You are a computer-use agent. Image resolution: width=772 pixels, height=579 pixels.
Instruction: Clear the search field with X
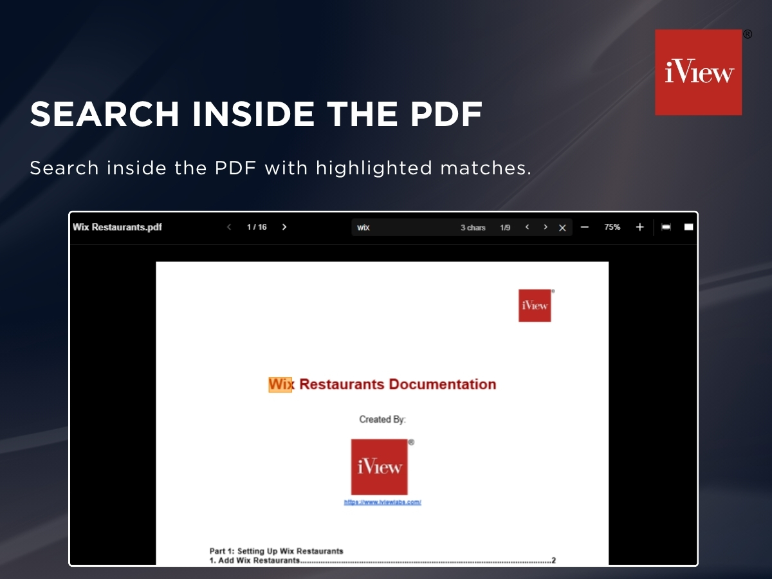(x=562, y=228)
